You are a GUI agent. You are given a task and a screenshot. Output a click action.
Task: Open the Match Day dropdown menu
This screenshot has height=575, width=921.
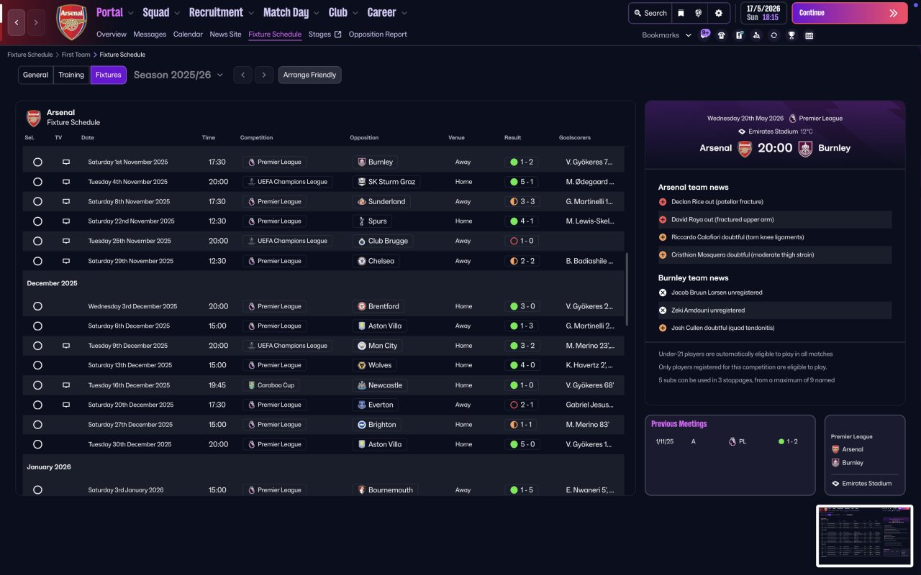[x=291, y=12]
